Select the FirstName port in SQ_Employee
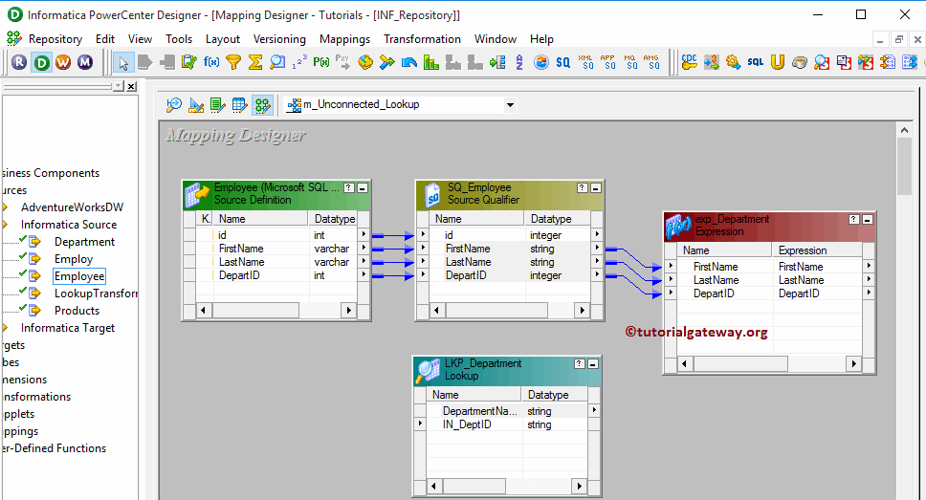The image size is (926, 500). click(510, 249)
